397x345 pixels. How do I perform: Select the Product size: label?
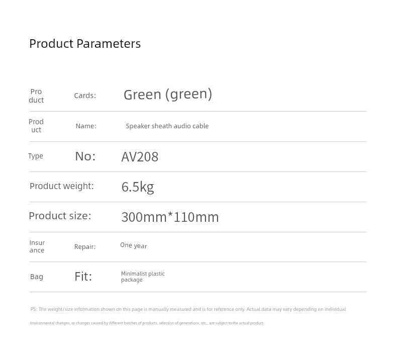60,216
